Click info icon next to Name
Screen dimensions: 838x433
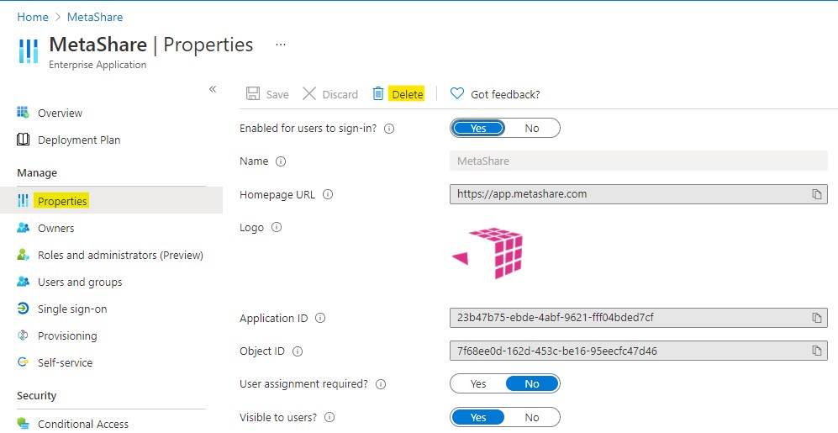pos(281,161)
